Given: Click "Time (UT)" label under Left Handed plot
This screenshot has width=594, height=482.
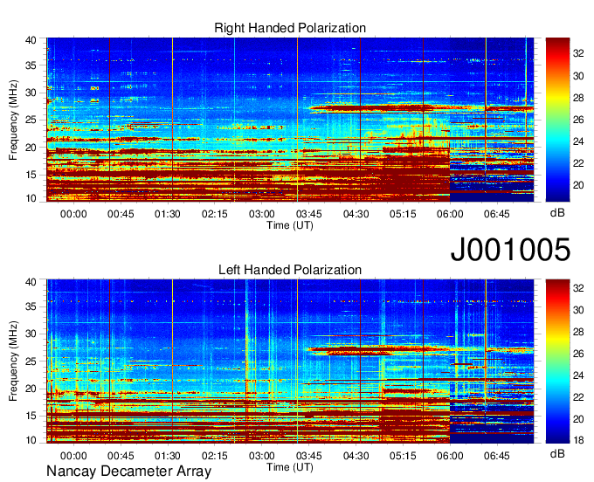Looking at the screenshot, I should tap(290, 467).
